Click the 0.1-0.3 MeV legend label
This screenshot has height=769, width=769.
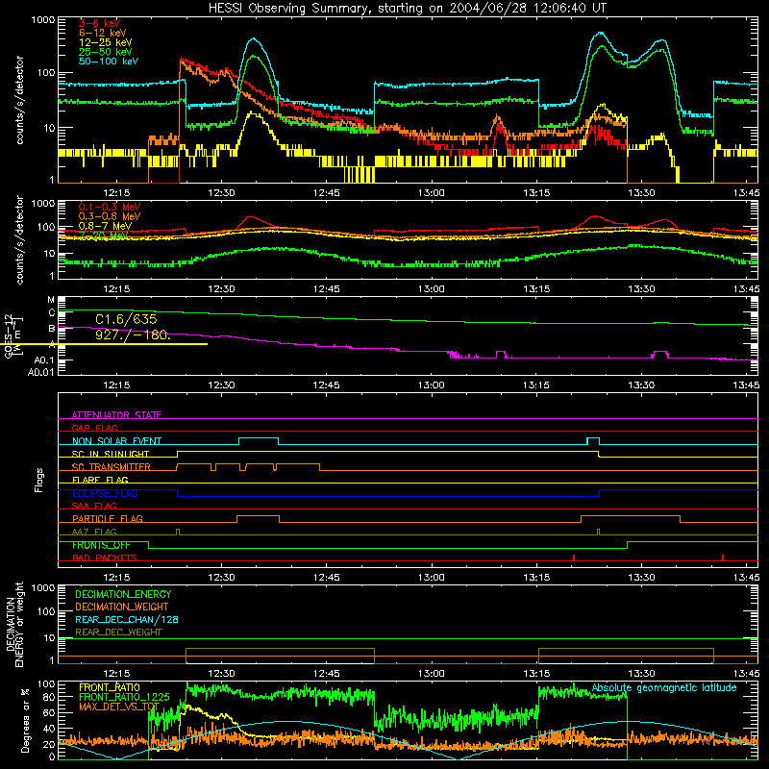point(110,207)
